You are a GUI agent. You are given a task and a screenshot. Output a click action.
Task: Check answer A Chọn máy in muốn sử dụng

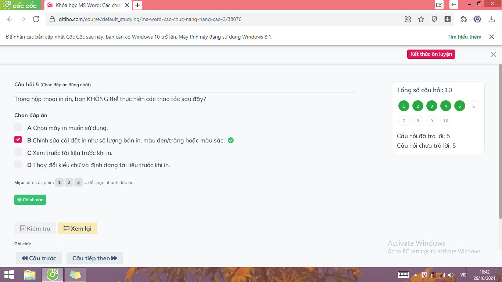[18, 127]
